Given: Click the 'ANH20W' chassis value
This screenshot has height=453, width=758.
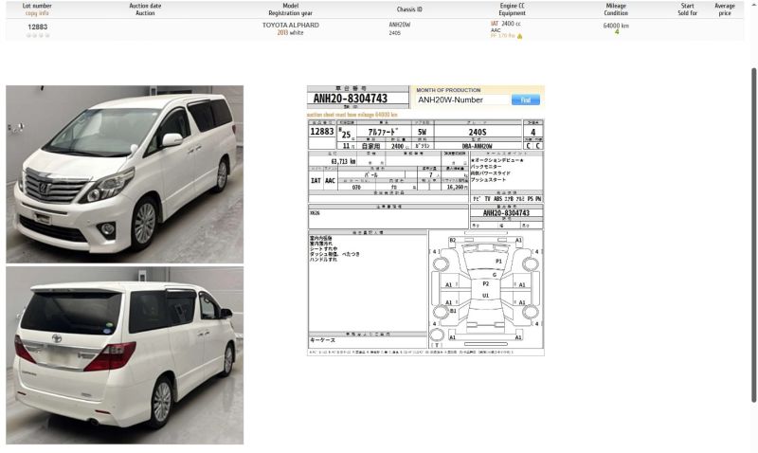Looking at the screenshot, I should (399, 25).
